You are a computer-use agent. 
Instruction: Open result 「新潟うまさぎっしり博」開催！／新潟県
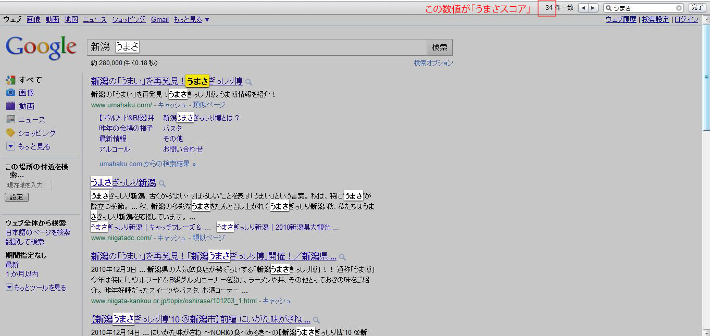[x=214, y=256]
